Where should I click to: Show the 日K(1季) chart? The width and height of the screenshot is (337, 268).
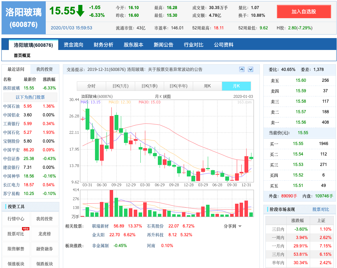(149, 86)
